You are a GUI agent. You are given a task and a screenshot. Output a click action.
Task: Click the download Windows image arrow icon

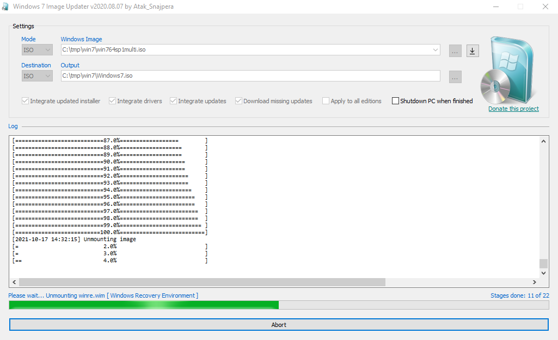click(472, 51)
